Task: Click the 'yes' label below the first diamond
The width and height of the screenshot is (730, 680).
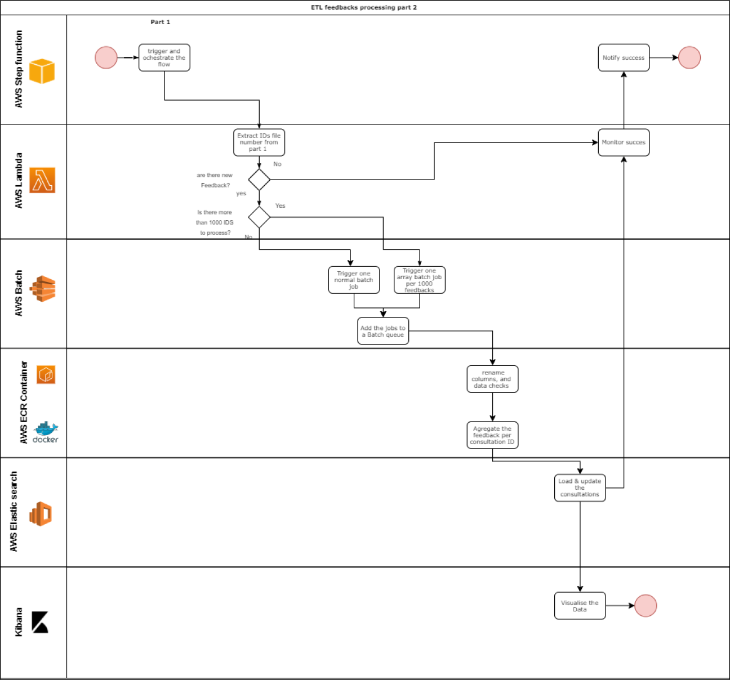Action: click(x=241, y=194)
